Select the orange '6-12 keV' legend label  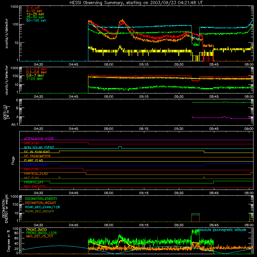click(x=34, y=11)
